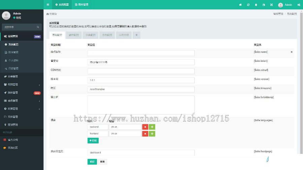Remove backend language row red x

tap(145, 127)
